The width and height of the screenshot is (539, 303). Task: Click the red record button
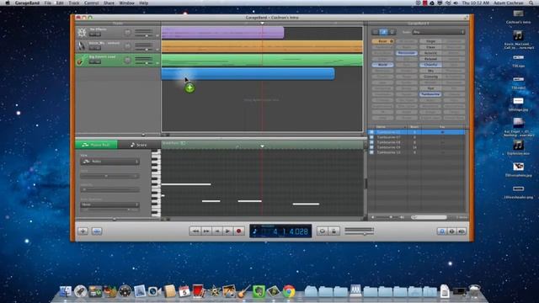[238, 231]
